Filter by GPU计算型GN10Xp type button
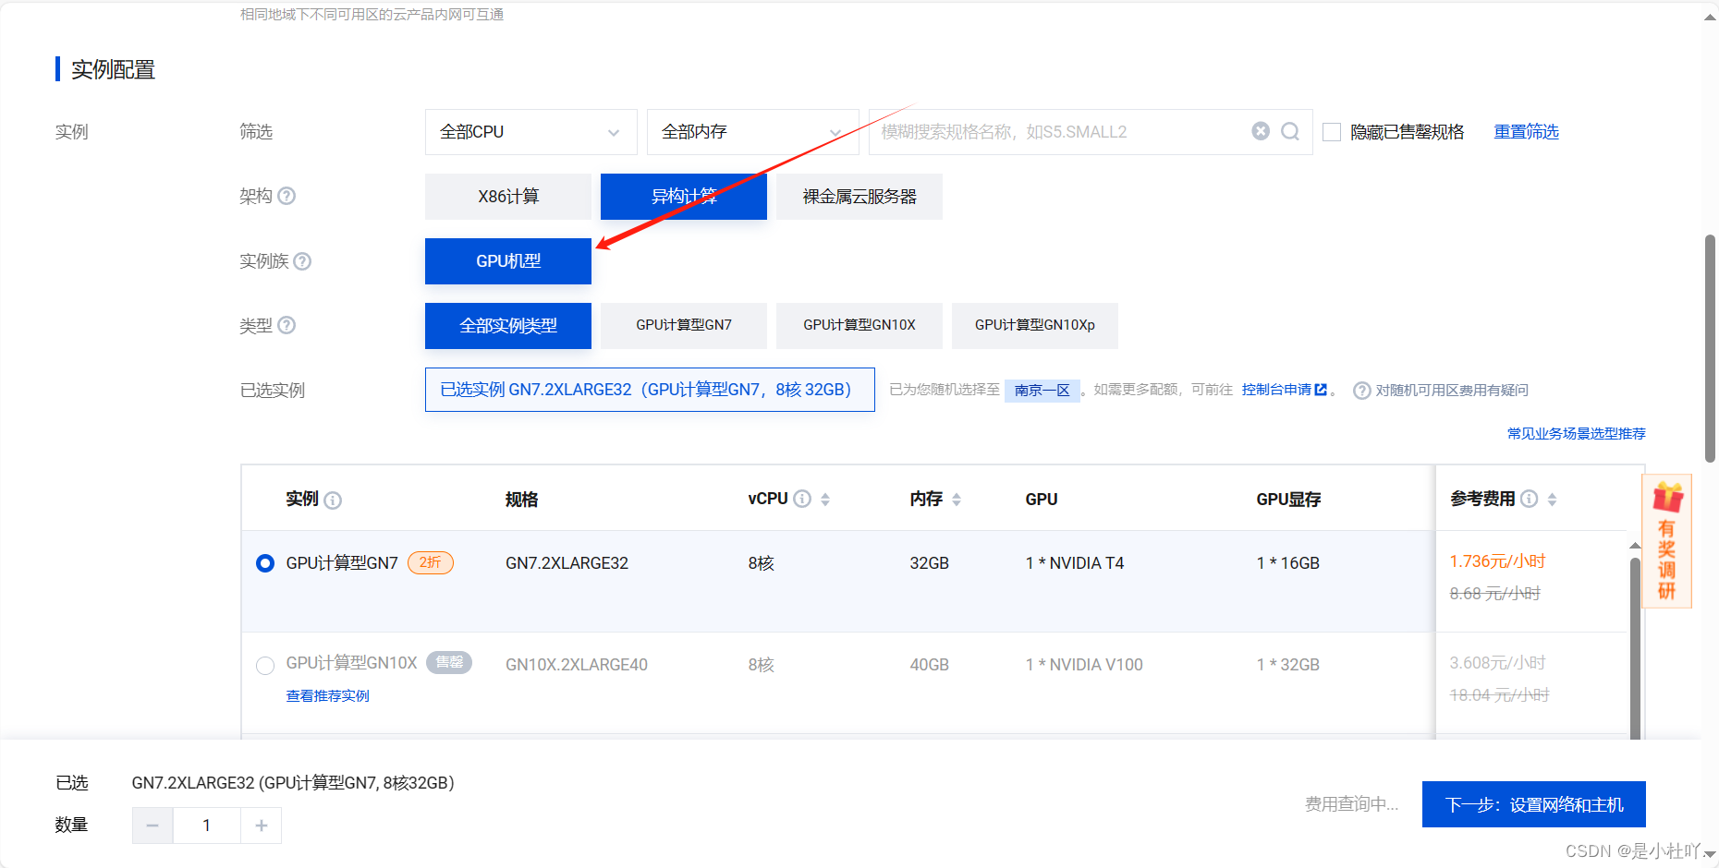Viewport: 1719px width, 868px height. (1035, 326)
